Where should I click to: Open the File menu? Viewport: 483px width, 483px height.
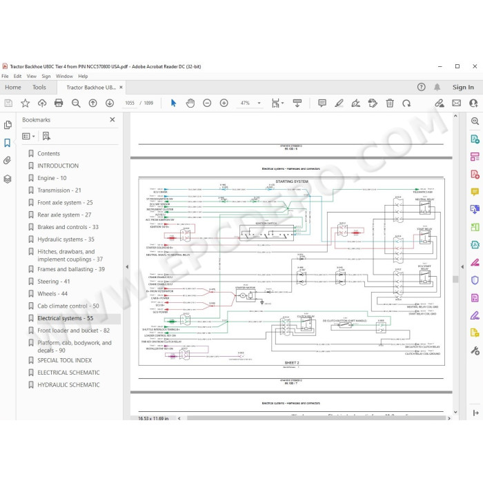click(5, 76)
